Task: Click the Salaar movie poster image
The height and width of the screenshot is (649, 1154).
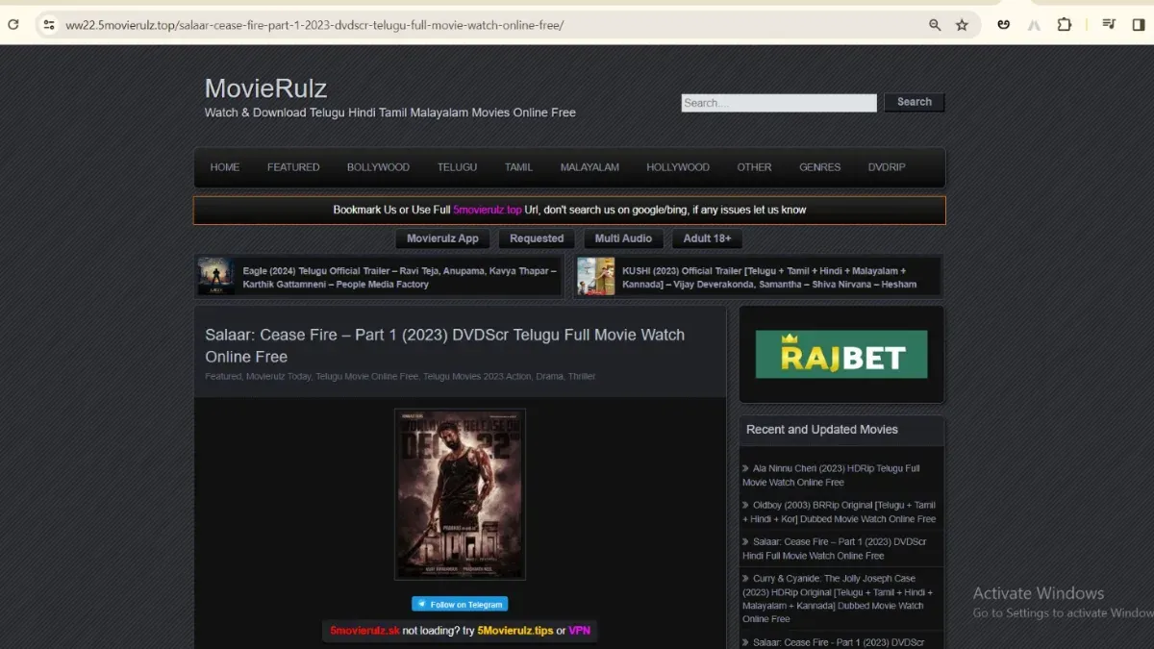Action: [460, 494]
